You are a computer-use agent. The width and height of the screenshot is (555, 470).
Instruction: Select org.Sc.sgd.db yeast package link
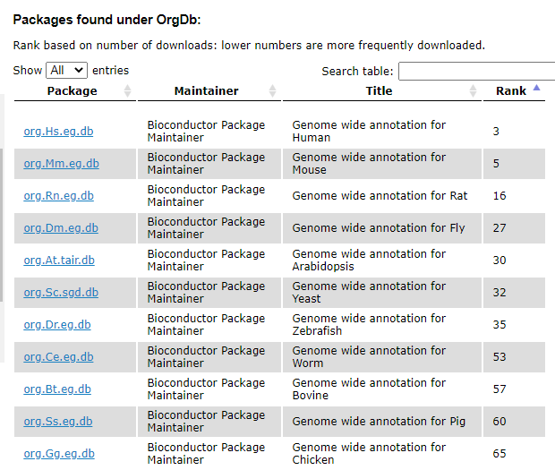click(x=61, y=293)
